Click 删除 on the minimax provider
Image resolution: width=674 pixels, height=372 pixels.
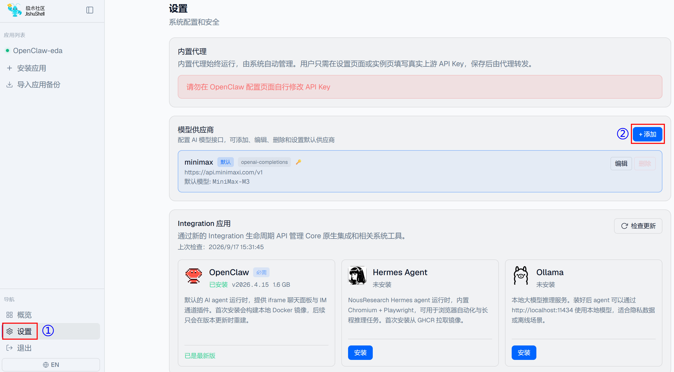click(644, 164)
